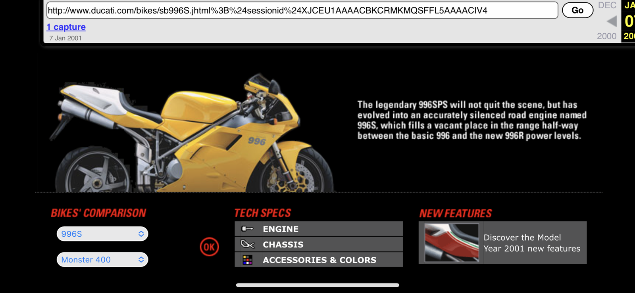The image size is (635, 293).
Task: Click the 996SPS description paragraph
Action: click(472, 120)
